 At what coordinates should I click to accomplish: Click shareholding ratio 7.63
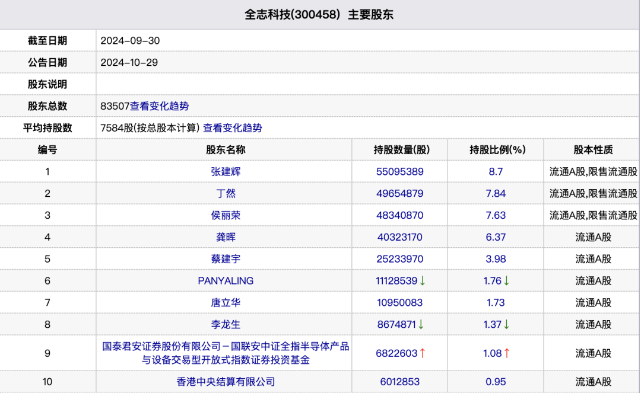(x=496, y=216)
